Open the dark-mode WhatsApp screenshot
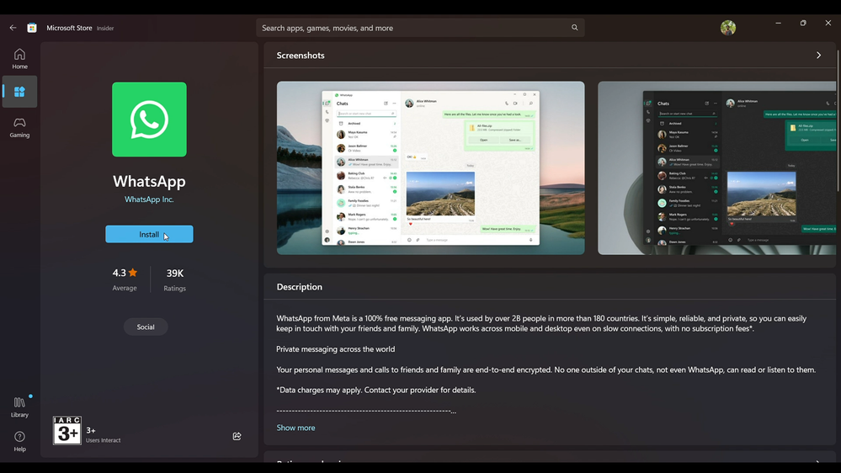The width and height of the screenshot is (841, 473). tap(716, 167)
